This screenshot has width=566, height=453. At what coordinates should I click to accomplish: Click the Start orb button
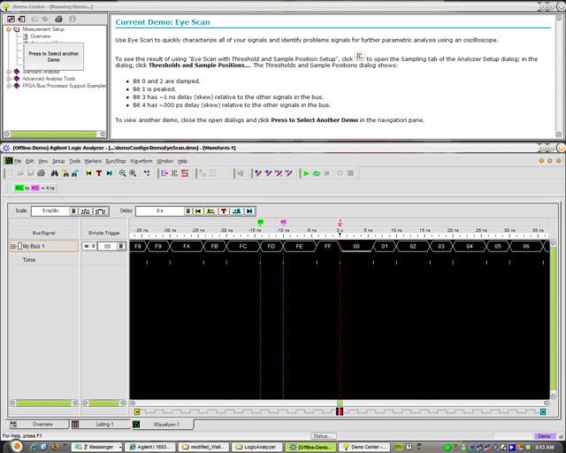pyautogui.click(x=15, y=447)
